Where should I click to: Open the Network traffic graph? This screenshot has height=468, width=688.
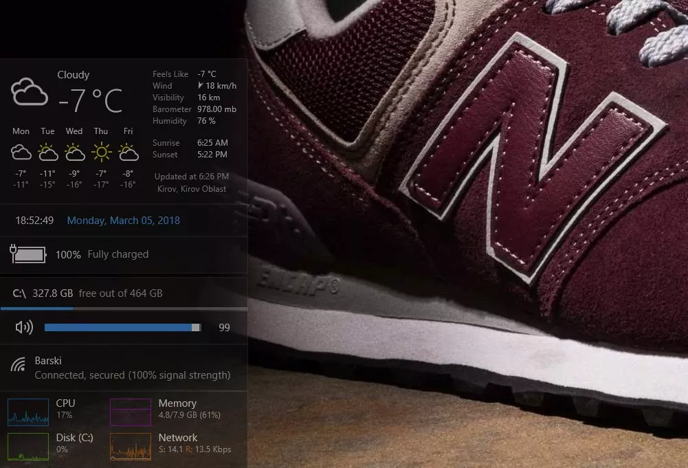coord(131,446)
